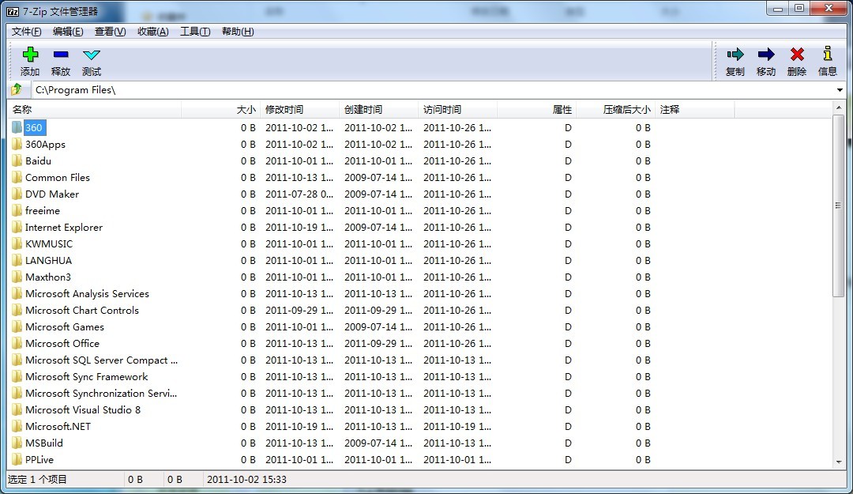The height and width of the screenshot is (494, 853).
Task: Expand the address bar path dropdown
Action: [x=840, y=90]
